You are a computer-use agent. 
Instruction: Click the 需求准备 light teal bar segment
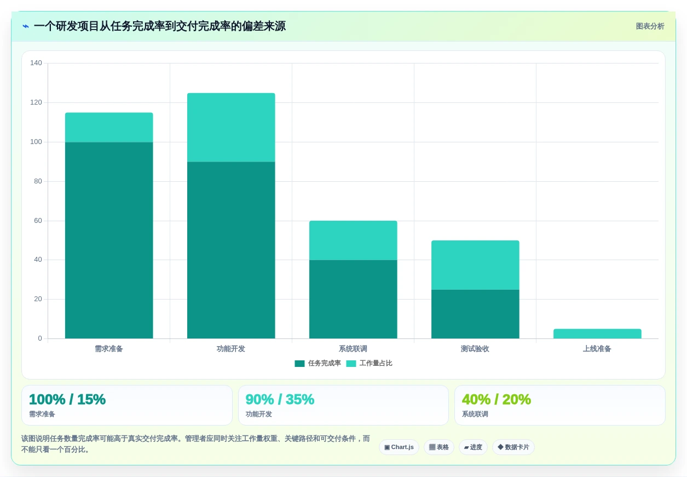coord(109,128)
